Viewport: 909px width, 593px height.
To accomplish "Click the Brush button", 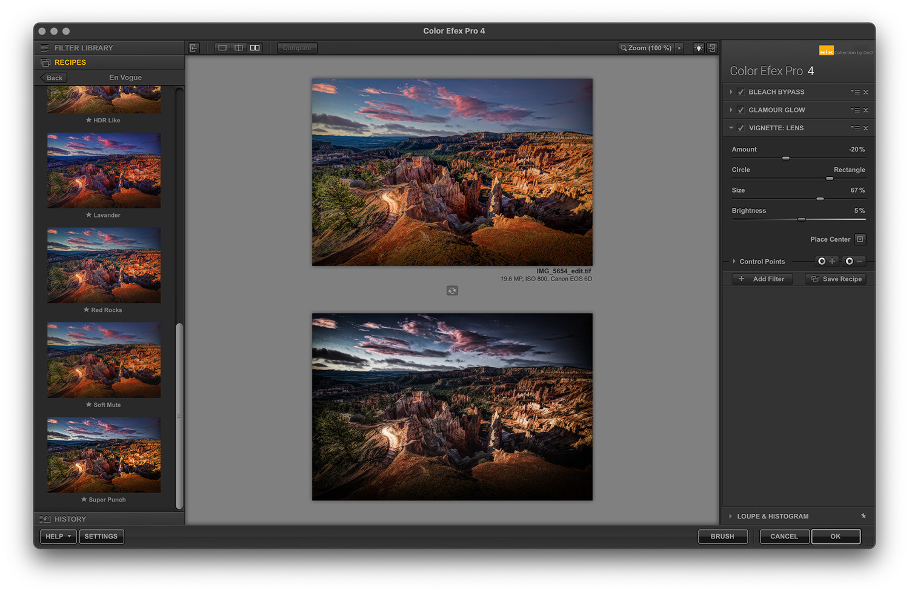I will pos(722,536).
